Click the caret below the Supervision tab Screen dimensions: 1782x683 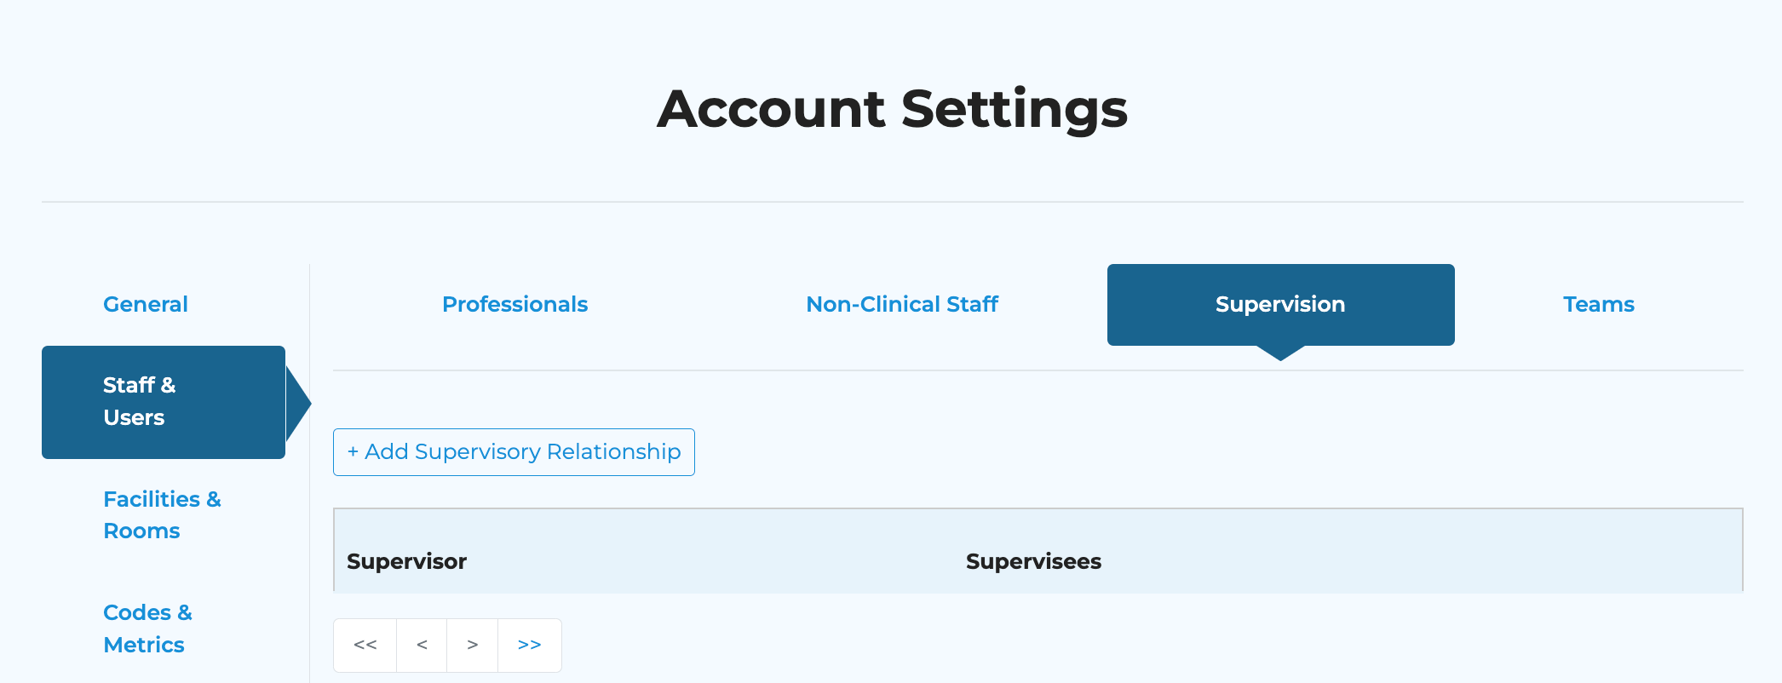tap(1280, 353)
